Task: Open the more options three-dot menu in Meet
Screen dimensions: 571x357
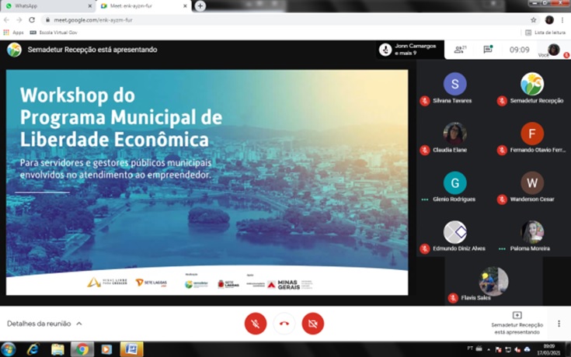Action: click(559, 324)
